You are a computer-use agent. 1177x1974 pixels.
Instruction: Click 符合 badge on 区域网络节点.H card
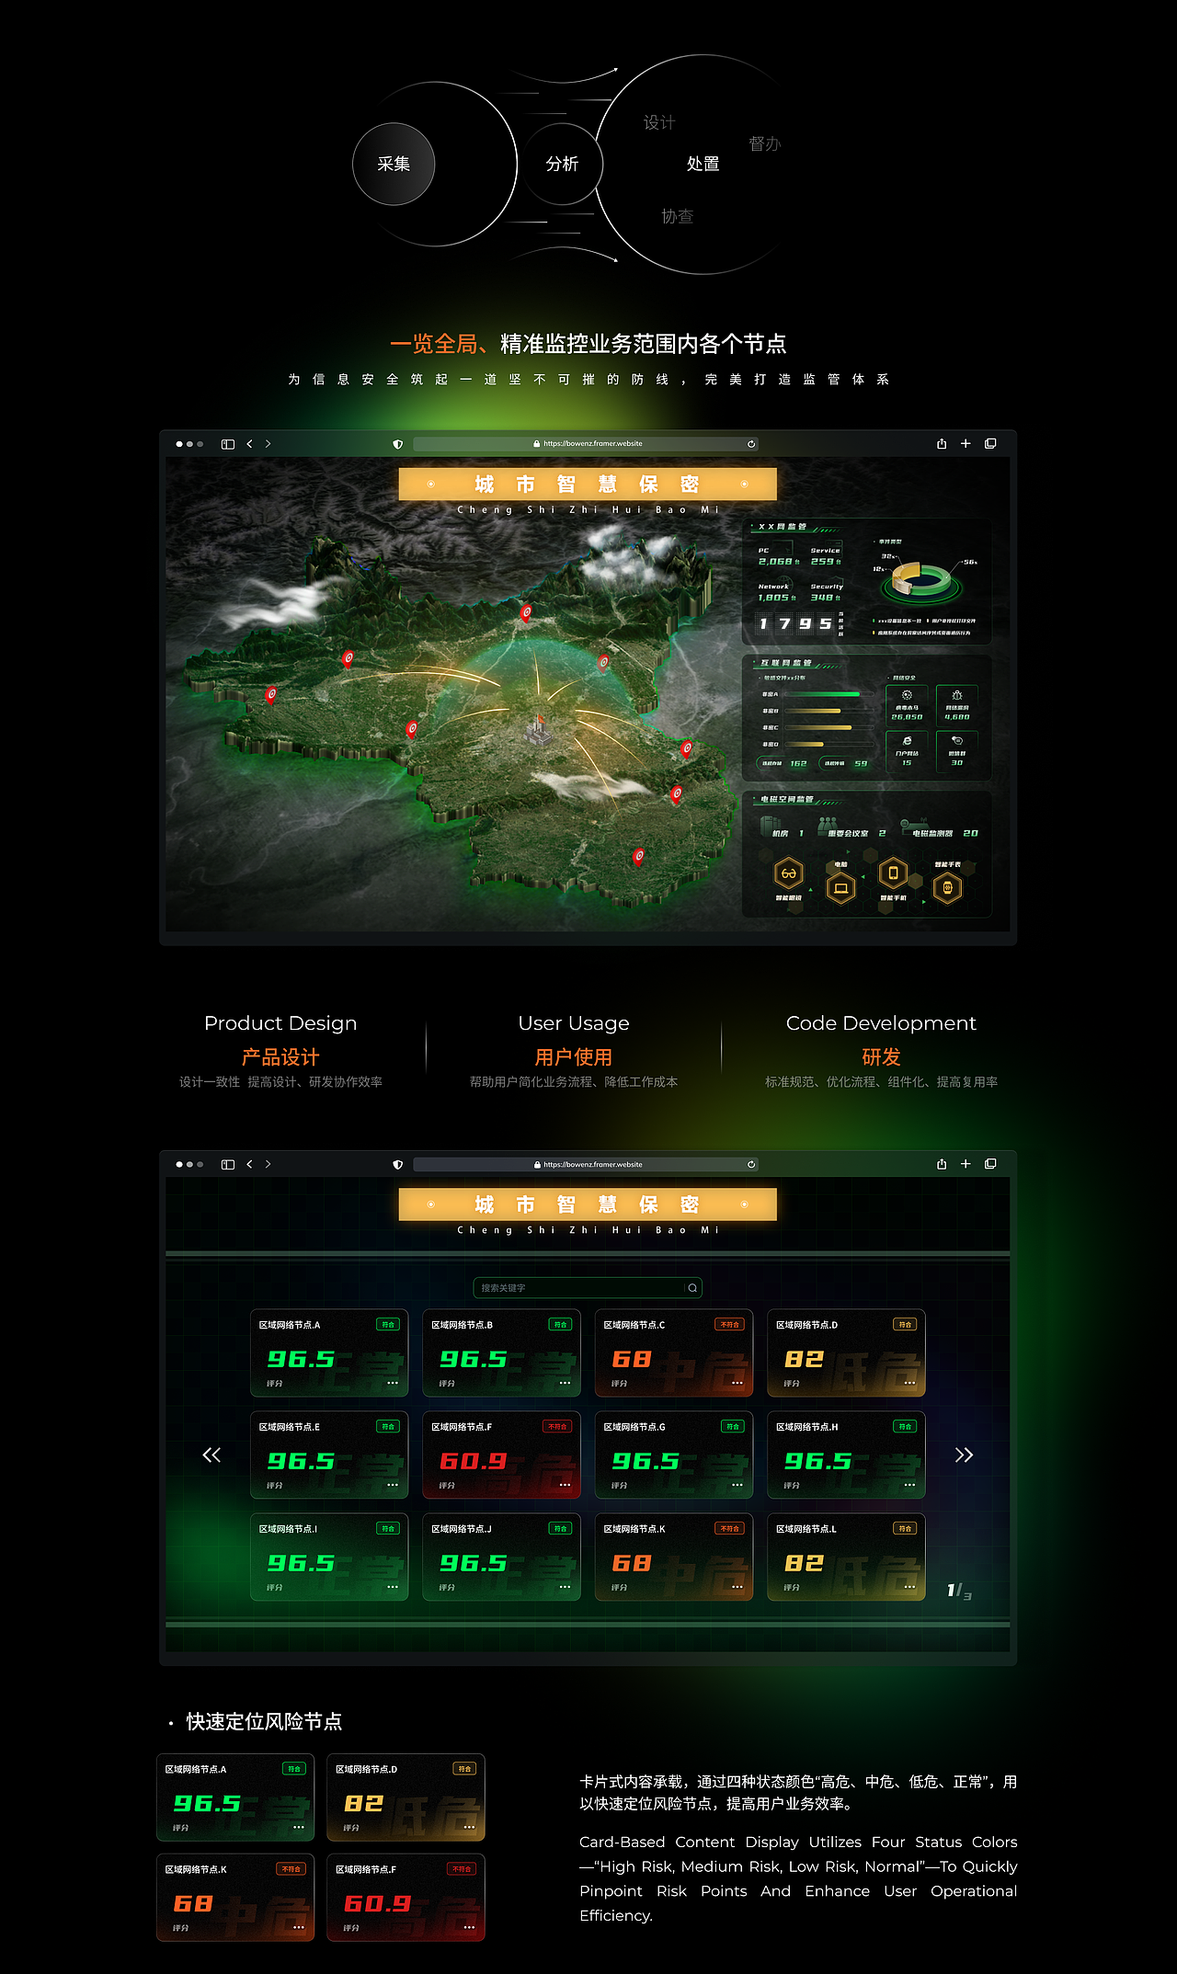(x=905, y=1427)
